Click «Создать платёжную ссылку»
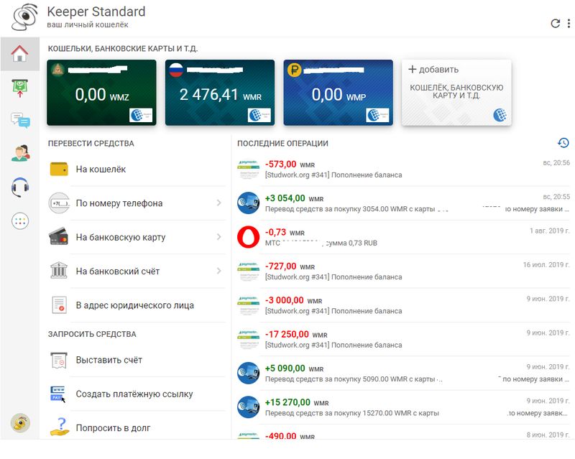This screenshot has width=575, height=459. pyautogui.click(x=134, y=394)
